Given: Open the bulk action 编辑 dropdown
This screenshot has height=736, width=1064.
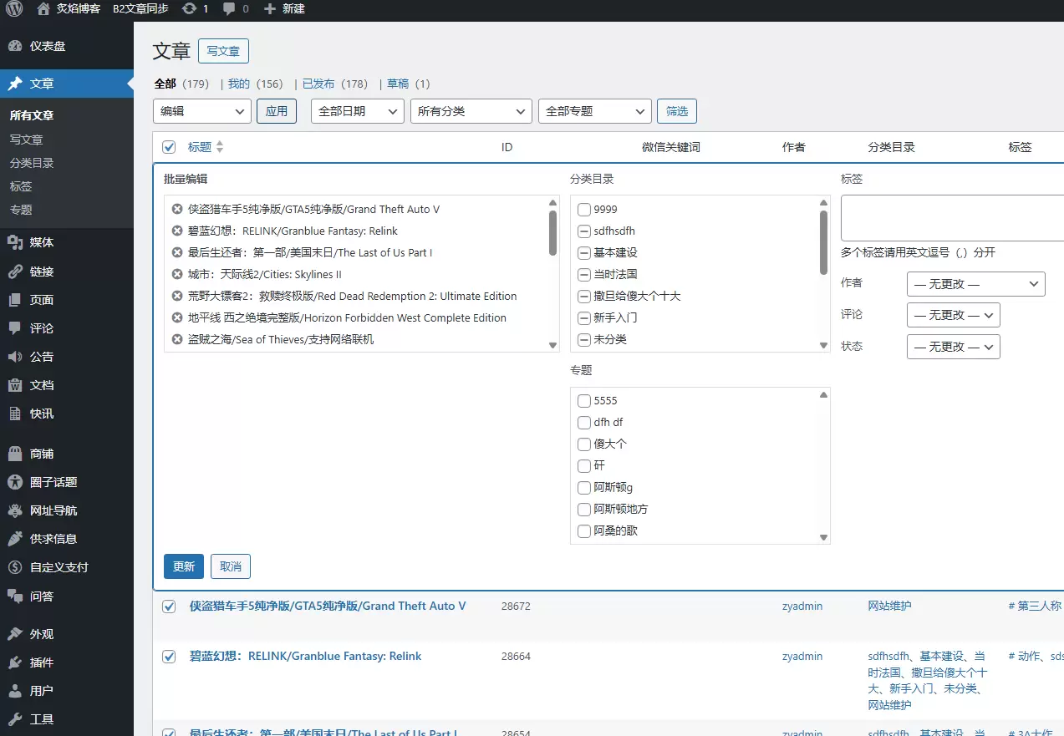Looking at the screenshot, I should pyautogui.click(x=202, y=111).
